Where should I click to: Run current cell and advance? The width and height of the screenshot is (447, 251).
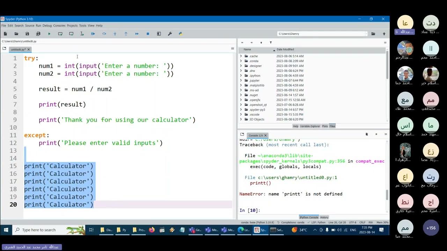click(71, 34)
